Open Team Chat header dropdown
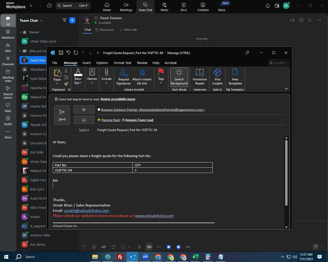Screen dimensions: 328x262 [x=41, y=20]
